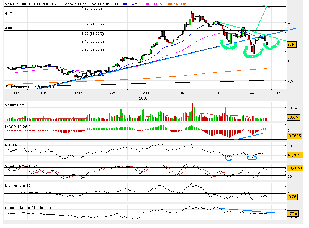Click the Jan month axis label
Image resolution: width=309 pixels, height=228 pixels.
click(x=16, y=93)
